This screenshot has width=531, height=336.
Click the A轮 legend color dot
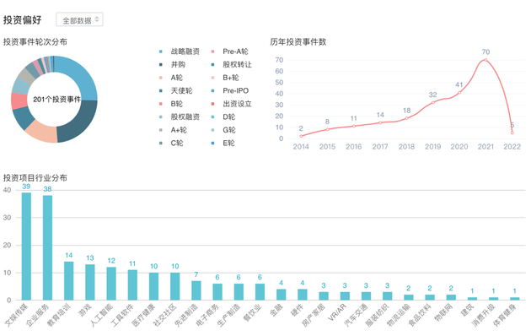pyautogui.click(x=161, y=78)
